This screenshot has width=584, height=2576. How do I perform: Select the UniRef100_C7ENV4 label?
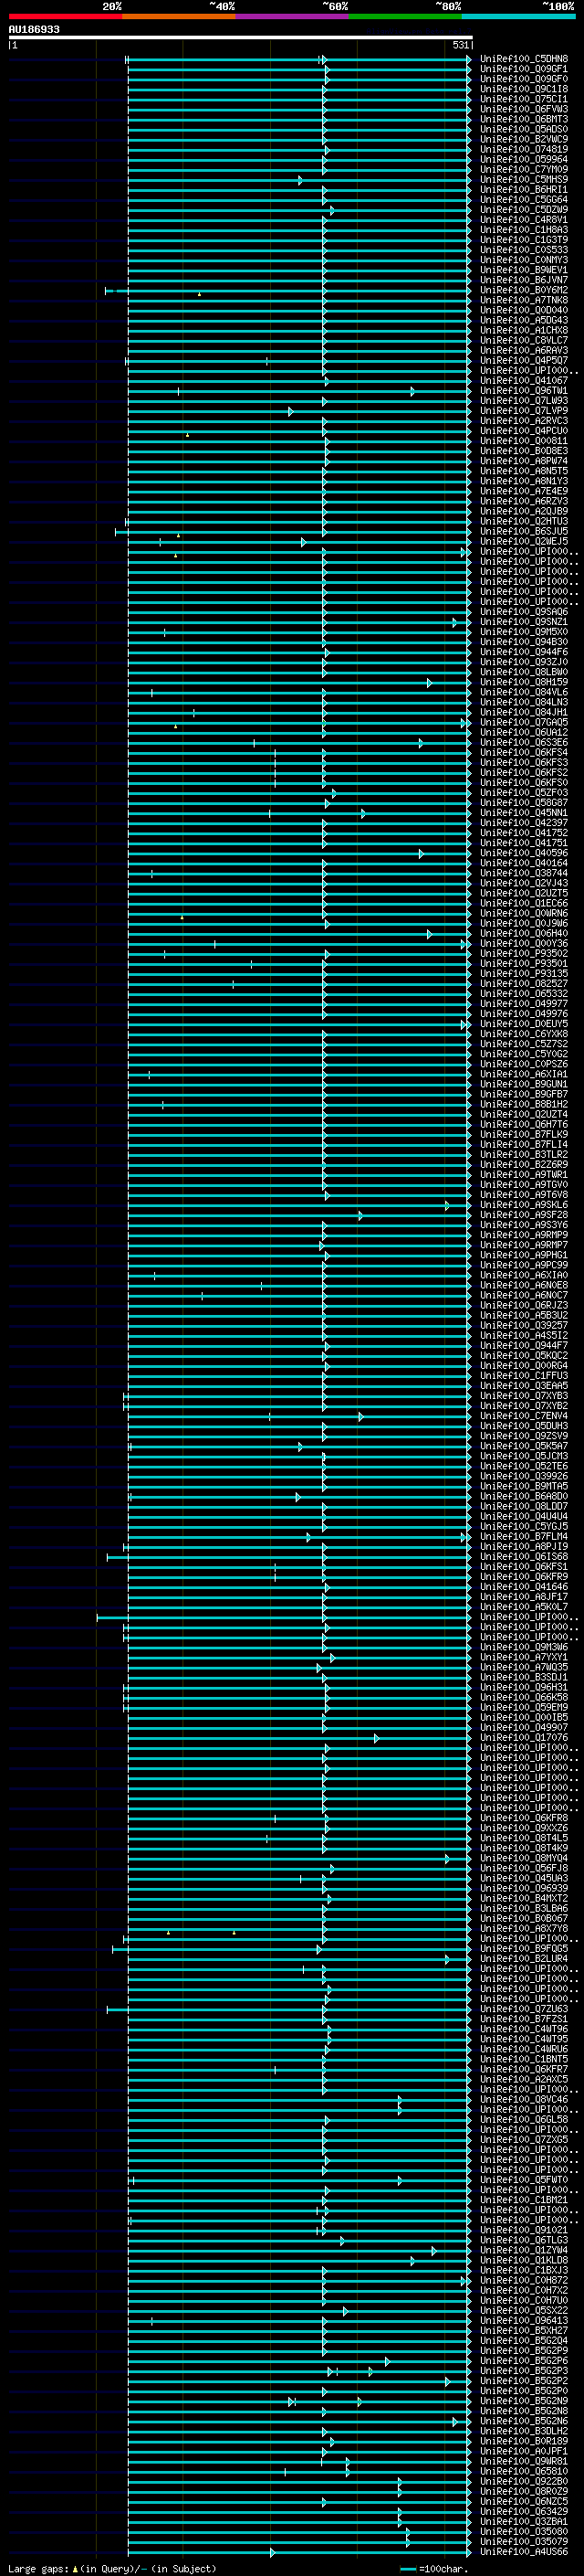pos(524,1416)
